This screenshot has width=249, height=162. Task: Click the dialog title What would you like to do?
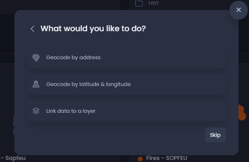point(93,29)
